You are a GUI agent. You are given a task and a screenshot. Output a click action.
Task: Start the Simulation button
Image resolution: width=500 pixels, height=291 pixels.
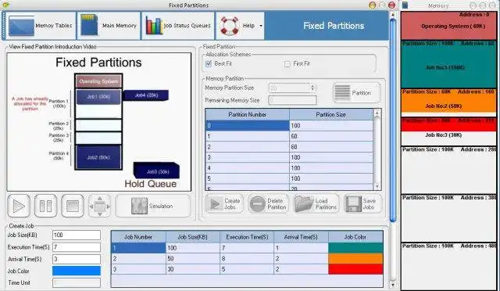(153, 206)
